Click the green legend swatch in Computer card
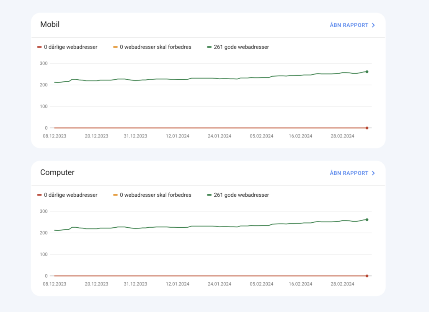The image size is (429, 312). click(x=209, y=195)
